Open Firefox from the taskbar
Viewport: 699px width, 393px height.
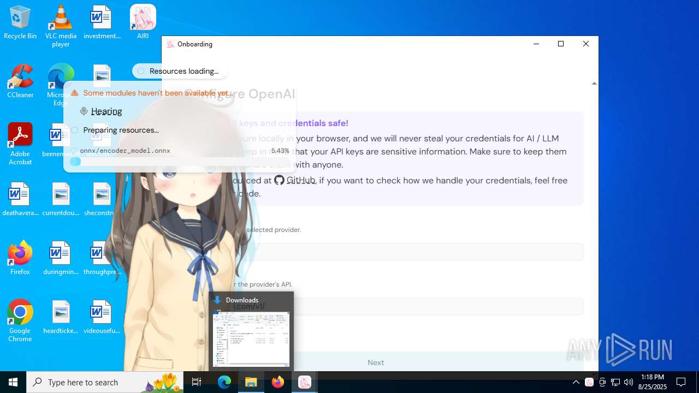tap(278, 382)
